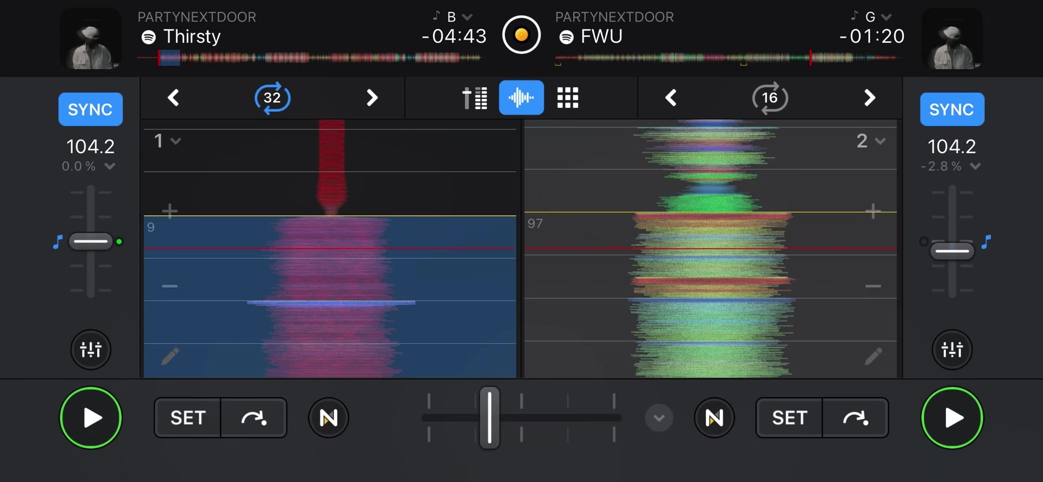Switch to the waveform view tab
This screenshot has width=1043, height=482.
pyautogui.click(x=521, y=98)
